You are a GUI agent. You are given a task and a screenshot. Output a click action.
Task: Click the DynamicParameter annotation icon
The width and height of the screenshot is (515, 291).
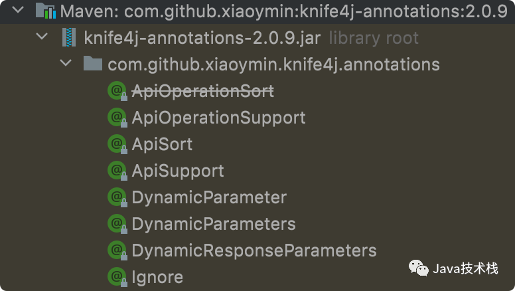[117, 197]
